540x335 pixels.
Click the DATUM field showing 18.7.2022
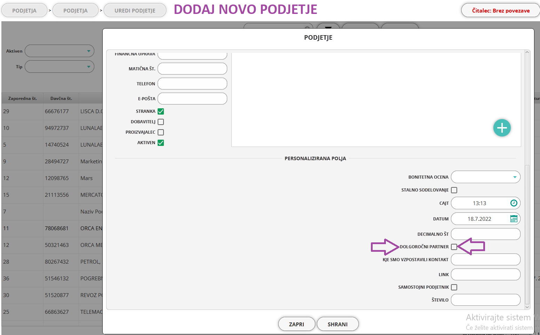point(486,219)
